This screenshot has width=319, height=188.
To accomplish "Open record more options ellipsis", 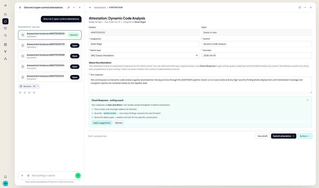I will (x=305, y=7).
